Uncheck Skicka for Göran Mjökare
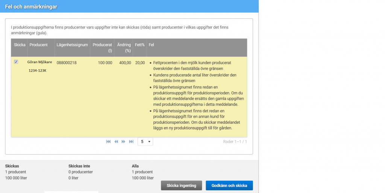The height and width of the screenshot is (193, 385). (x=16, y=62)
